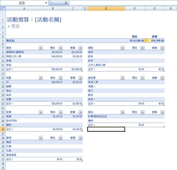Open 預估 filter dropdown in 雜項 table
Image resolution: width=177 pixels, height=170 pixels.
61,138
